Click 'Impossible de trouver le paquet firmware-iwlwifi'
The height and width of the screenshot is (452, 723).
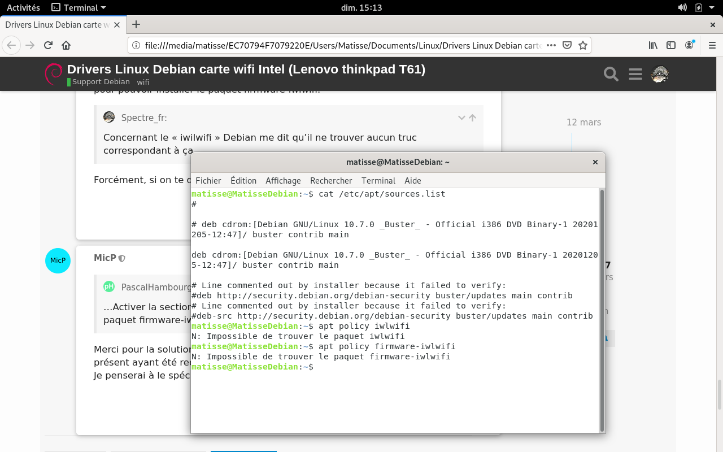click(328, 357)
